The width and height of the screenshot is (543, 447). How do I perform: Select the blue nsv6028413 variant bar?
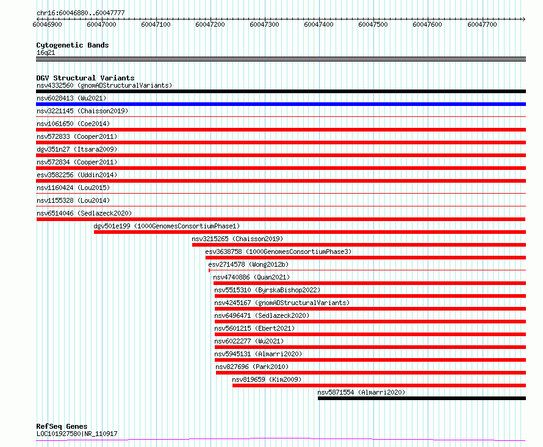(281, 104)
